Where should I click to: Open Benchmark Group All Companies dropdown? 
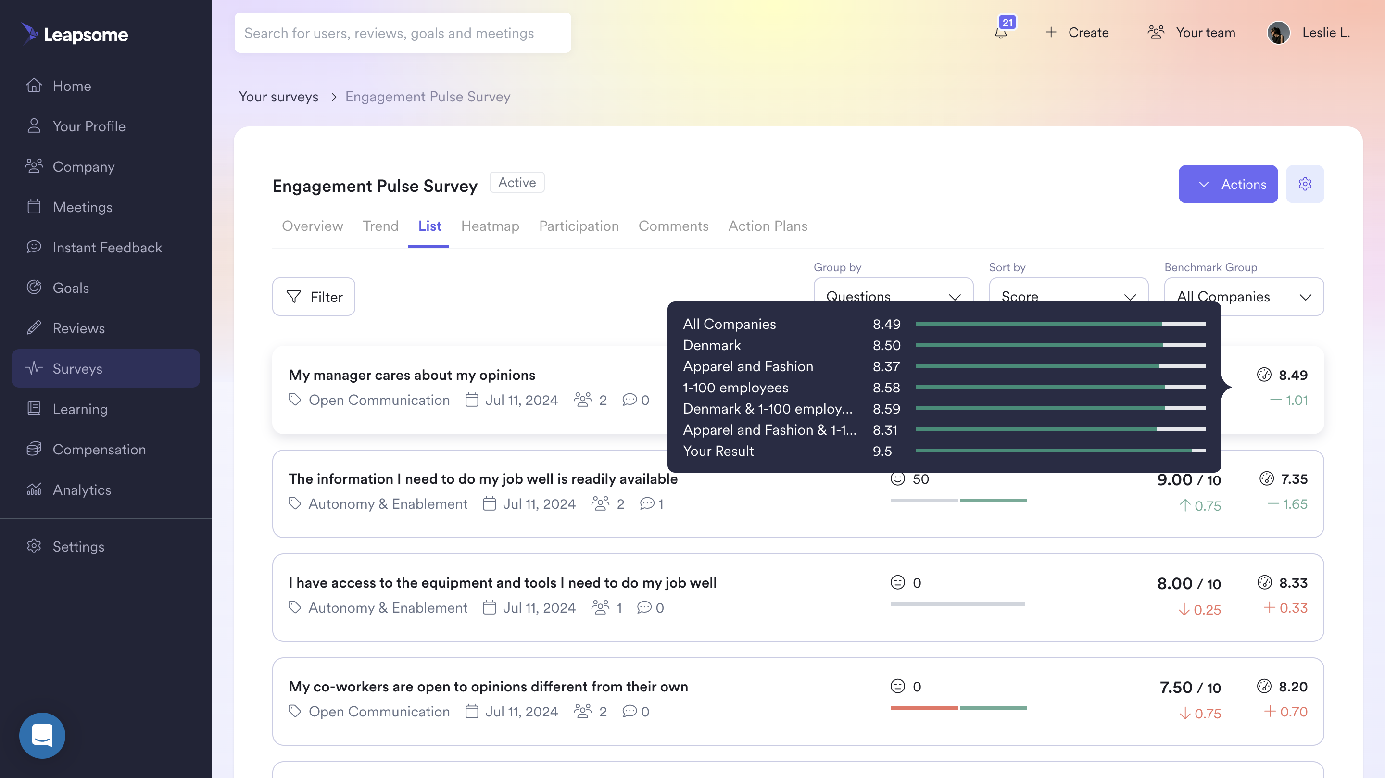1244,296
